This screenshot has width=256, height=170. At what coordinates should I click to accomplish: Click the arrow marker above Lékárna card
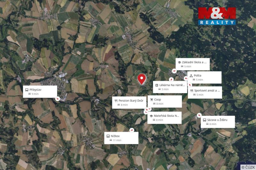(171, 79)
